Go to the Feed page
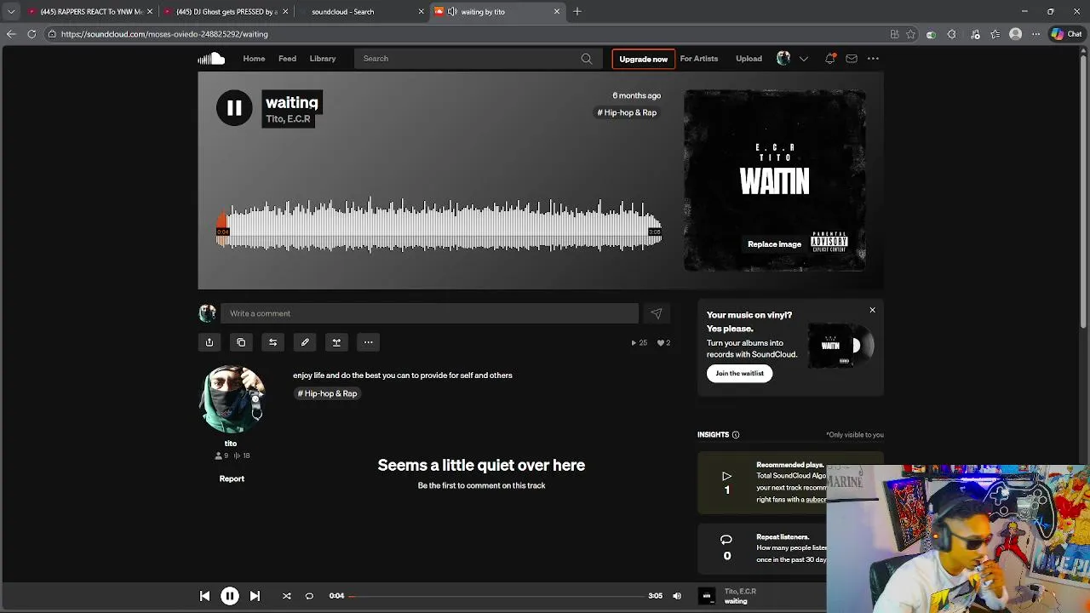This screenshot has width=1090, height=613. point(287,59)
